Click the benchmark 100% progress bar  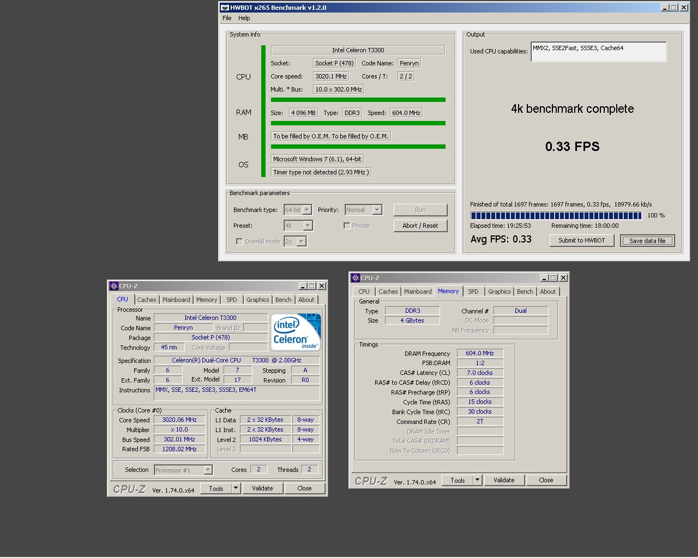tap(556, 215)
